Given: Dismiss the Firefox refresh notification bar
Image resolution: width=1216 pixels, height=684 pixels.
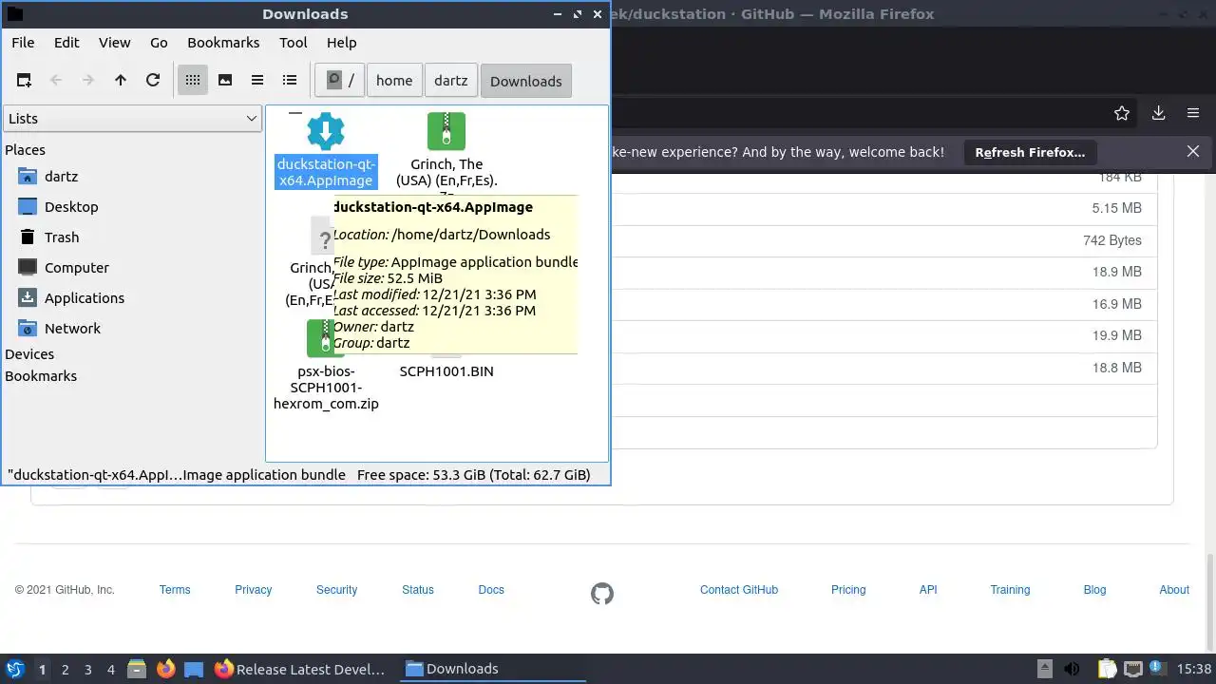Looking at the screenshot, I should coord(1193,152).
